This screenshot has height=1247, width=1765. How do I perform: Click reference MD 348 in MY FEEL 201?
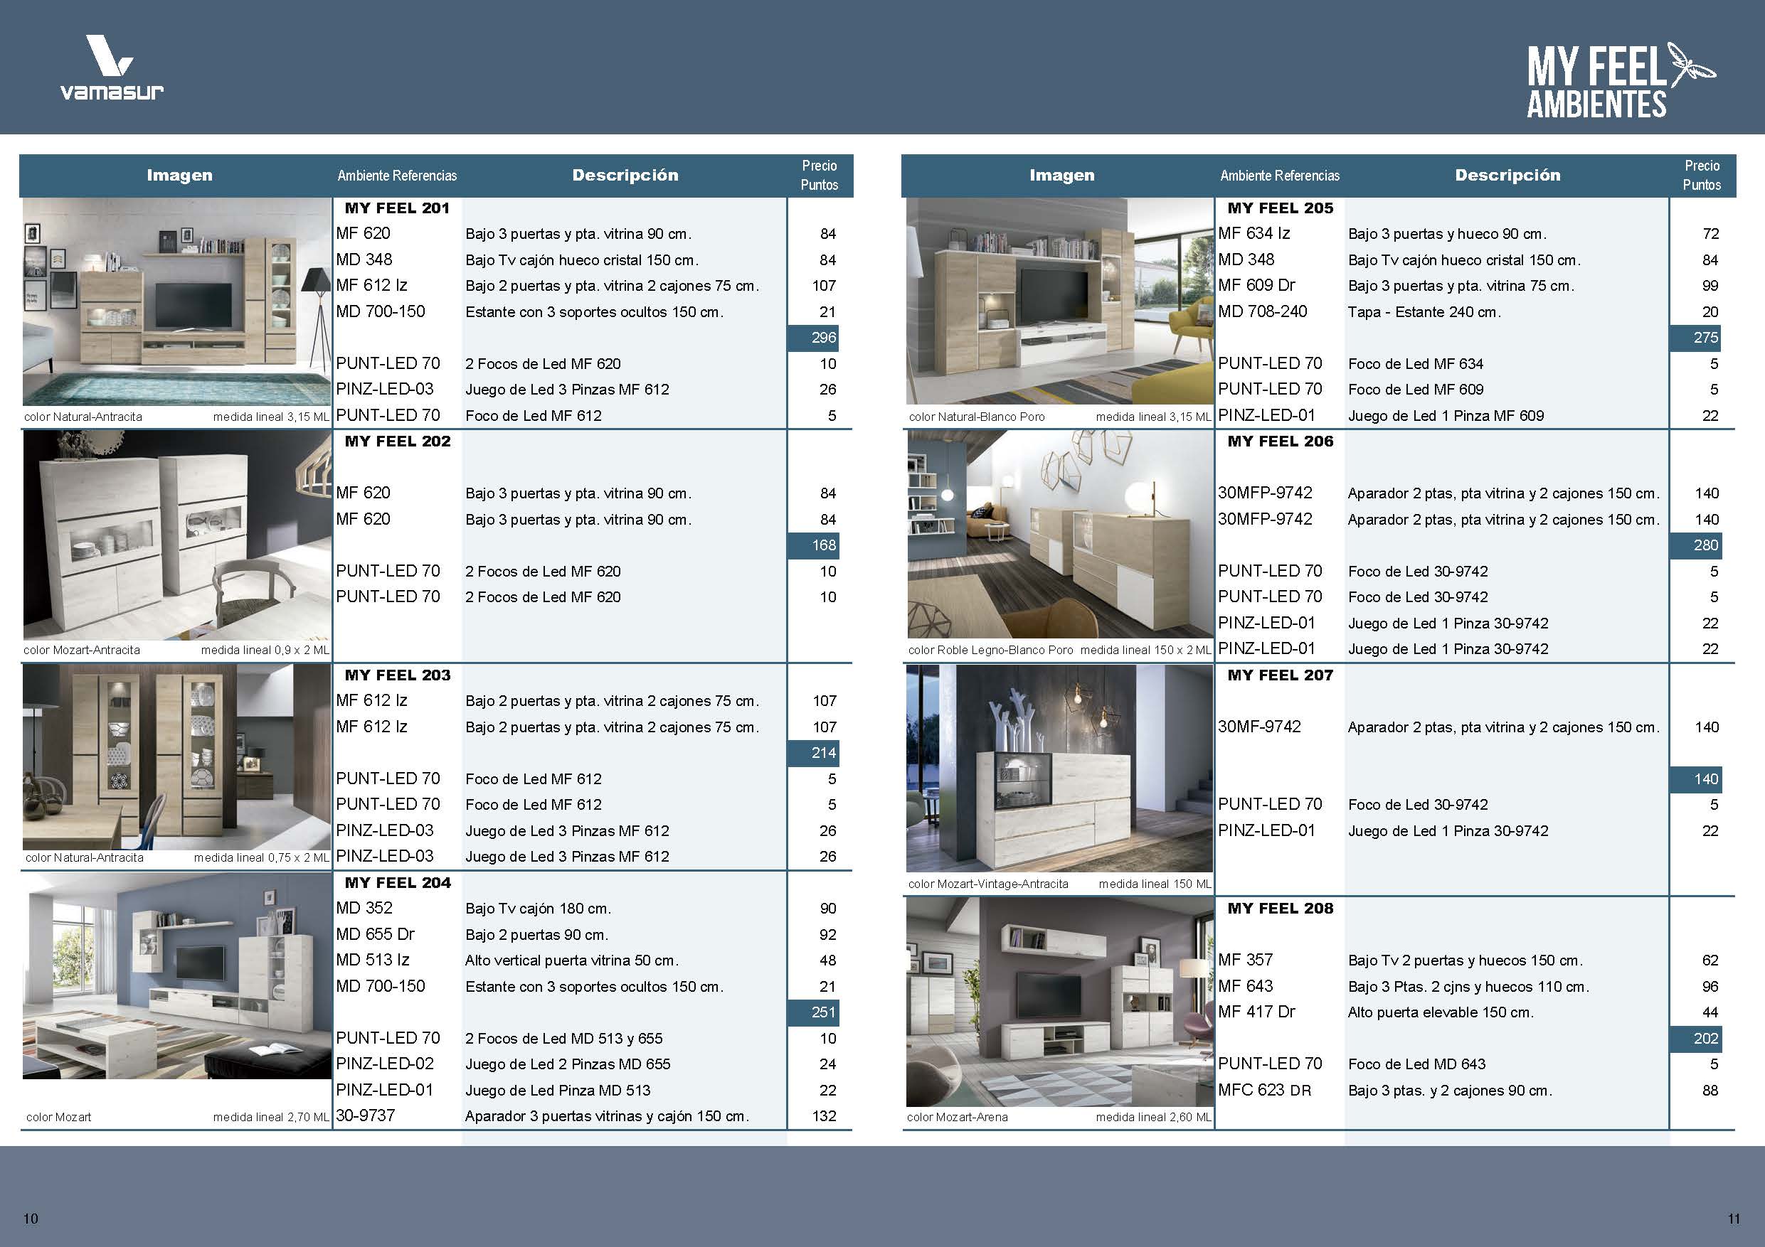[x=364, y=259]
